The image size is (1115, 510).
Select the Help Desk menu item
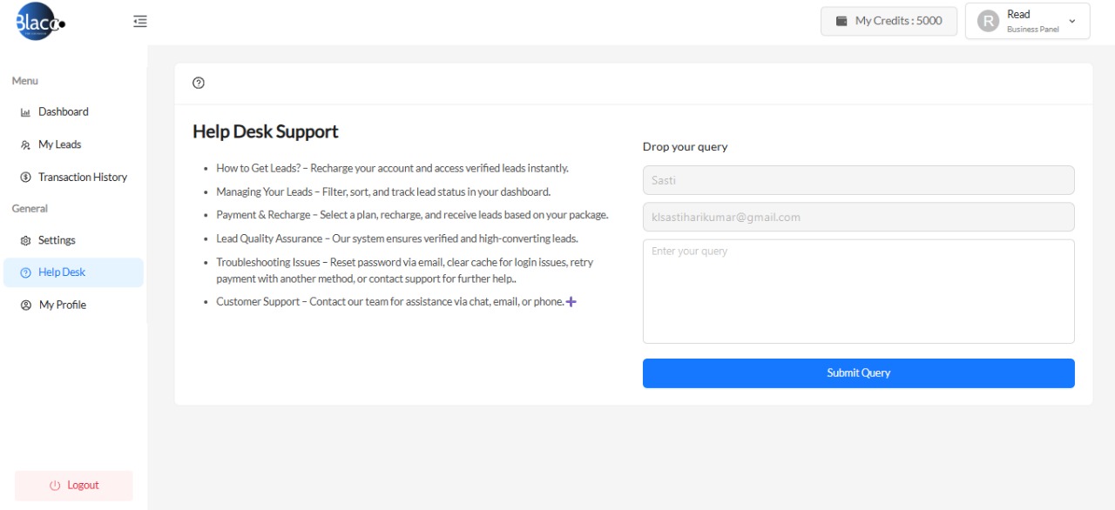pyautogui.click(x=74, y=272)
